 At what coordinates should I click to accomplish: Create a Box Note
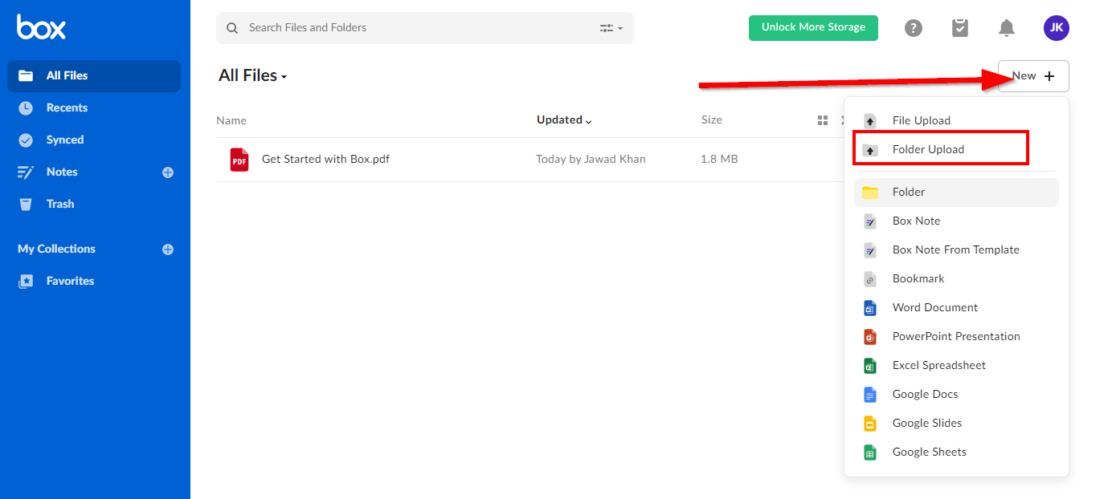[956, 221]
